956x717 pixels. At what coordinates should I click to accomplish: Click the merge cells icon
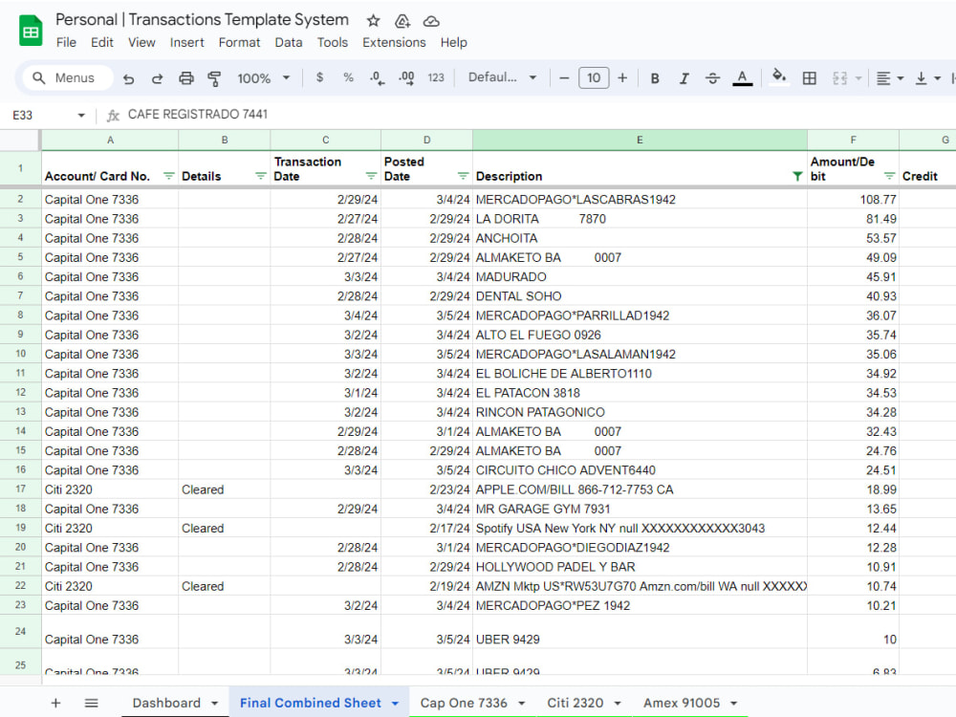tap(839, 78)
